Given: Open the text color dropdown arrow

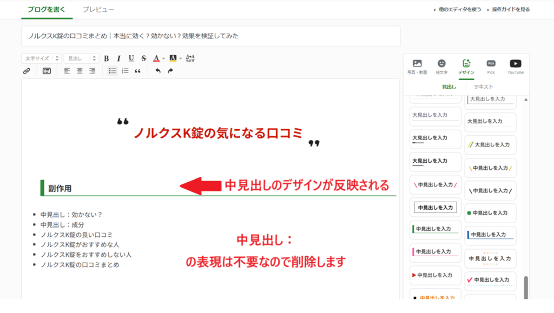Looking at the screenshot, I should click(163, 58).
